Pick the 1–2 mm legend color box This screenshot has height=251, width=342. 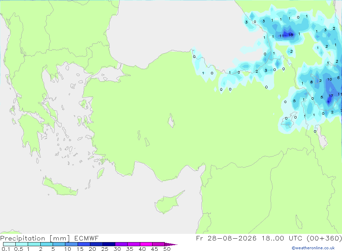tap(34, 244)
